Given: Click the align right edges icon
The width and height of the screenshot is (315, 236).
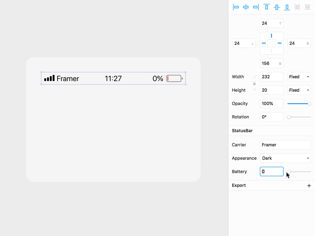Looking at the screenshot, I should 256,7.
